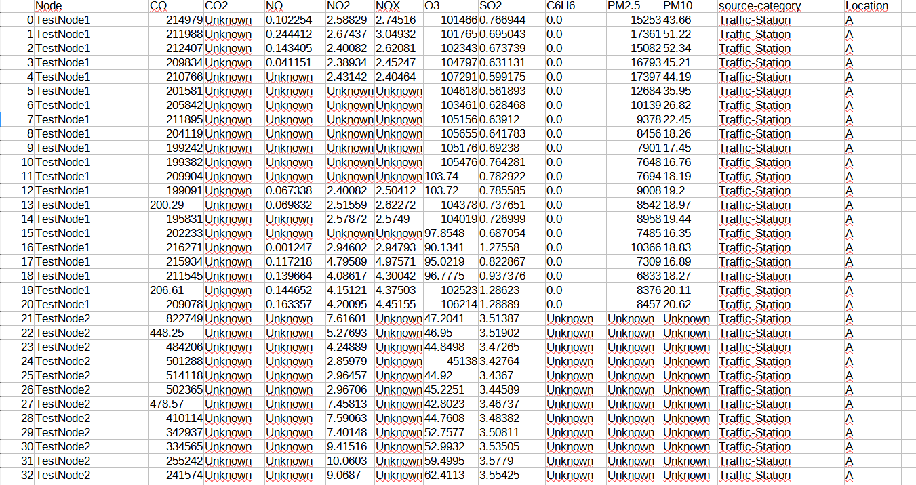Select NO2 value 2.58829
The width and height of the screenshot is (916, 485).
(350, 20)
